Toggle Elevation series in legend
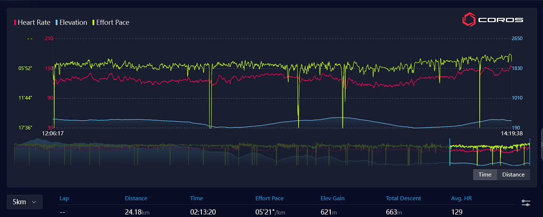This screenshot has width=543, height=217. [71, 23]
